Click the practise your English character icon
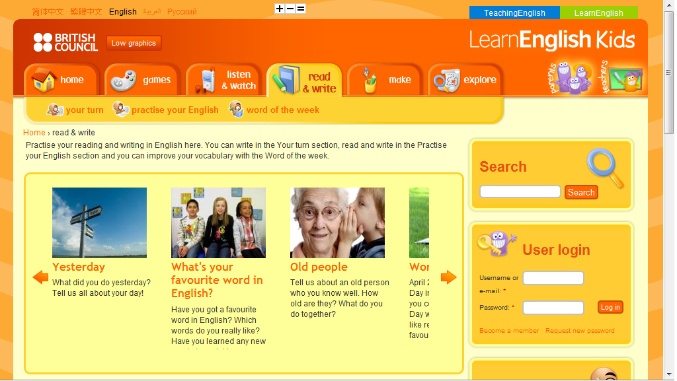The image size is (677, 381). coord(120,110)
